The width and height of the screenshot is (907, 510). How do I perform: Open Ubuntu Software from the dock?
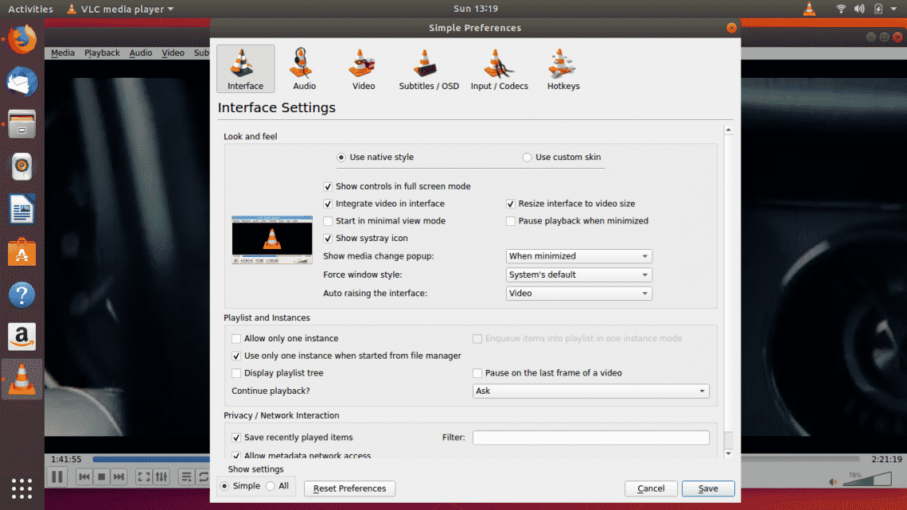click(x=22, y=252)
